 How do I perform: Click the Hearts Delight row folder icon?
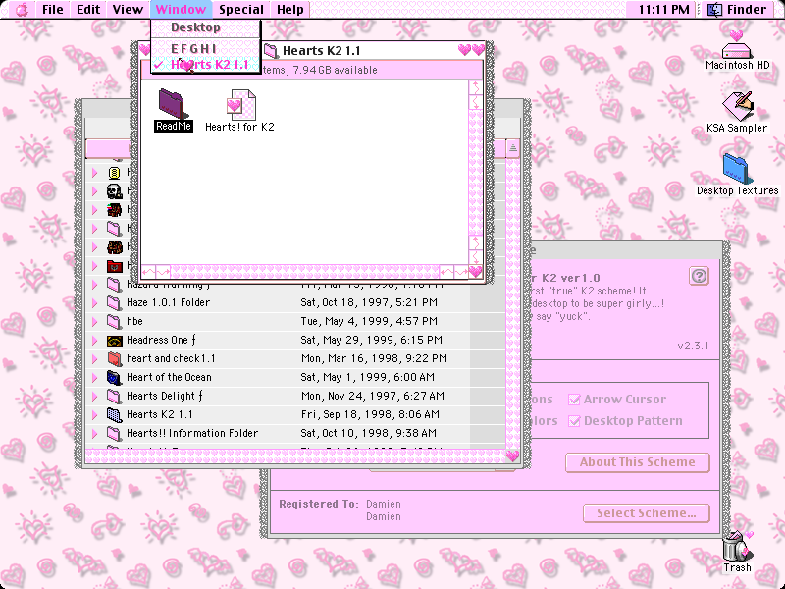[114, 396]
